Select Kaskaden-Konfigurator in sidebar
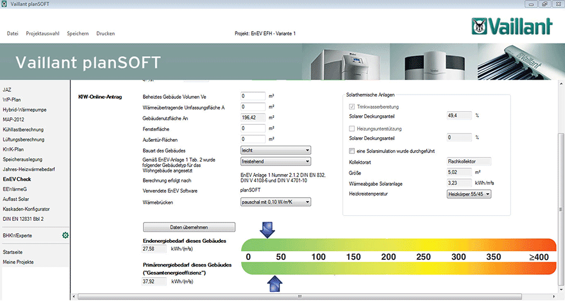 27,209
